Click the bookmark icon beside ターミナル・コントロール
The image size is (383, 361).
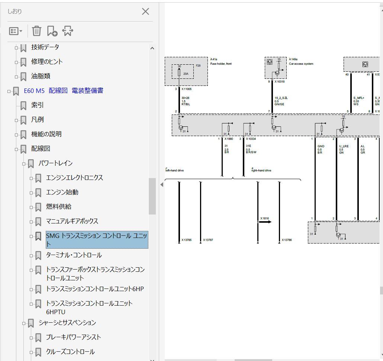[38, 256]
